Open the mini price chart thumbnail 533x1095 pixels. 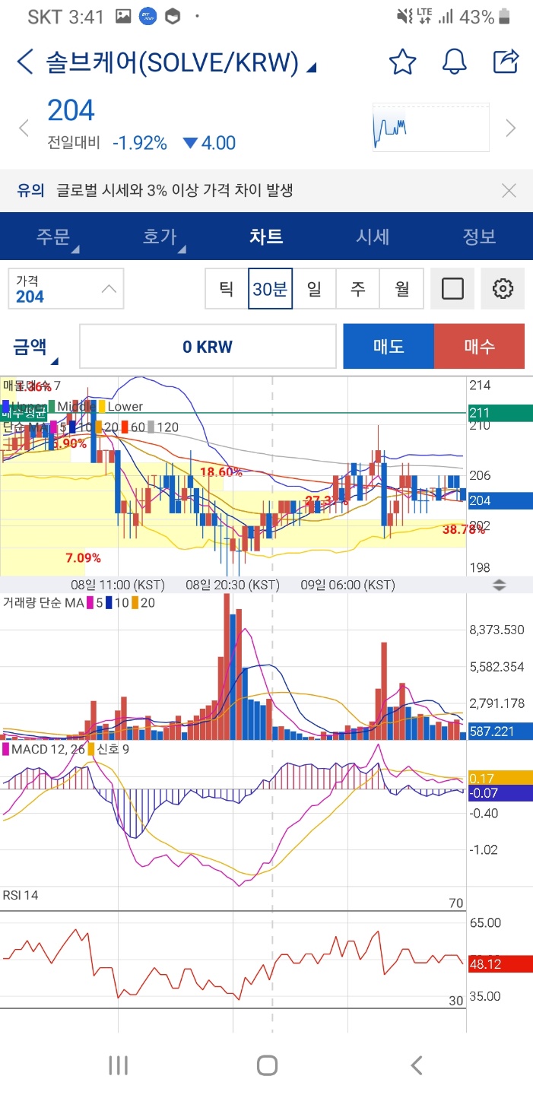[431, 127]
